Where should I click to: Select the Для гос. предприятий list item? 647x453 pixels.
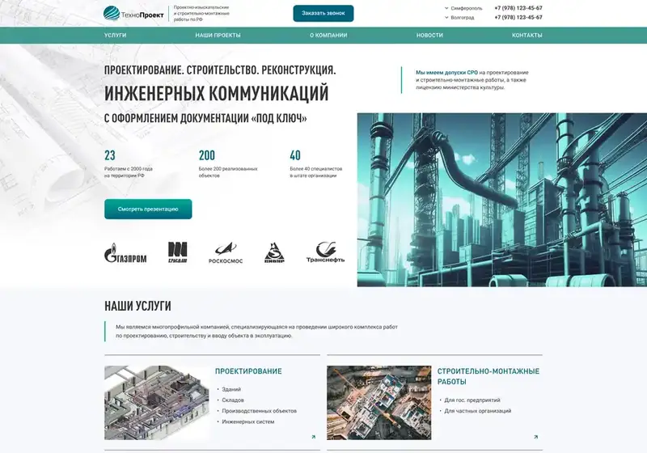click(x=472, y=400)
